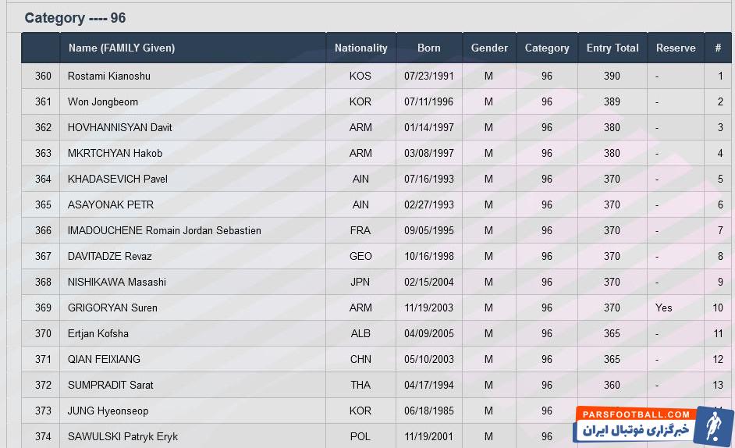
Task: Click the Entry Total column header
Action: 612,48
